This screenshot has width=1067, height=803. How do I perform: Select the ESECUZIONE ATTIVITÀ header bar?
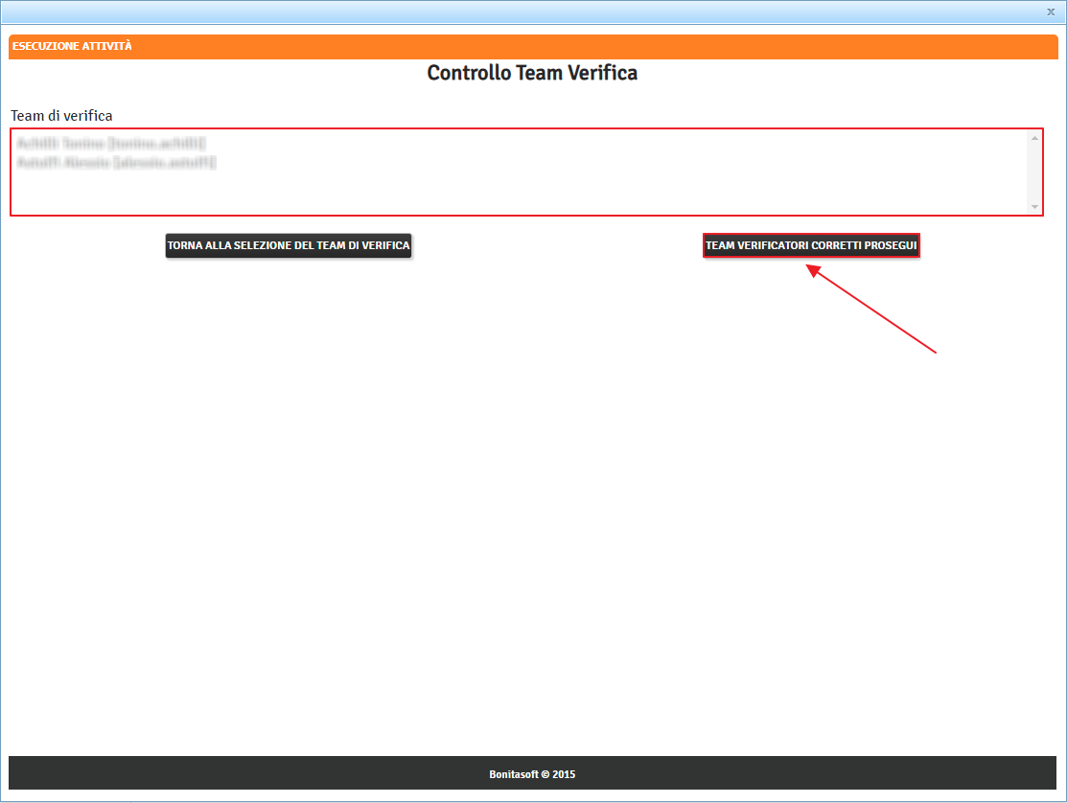(x=72, y=46)
